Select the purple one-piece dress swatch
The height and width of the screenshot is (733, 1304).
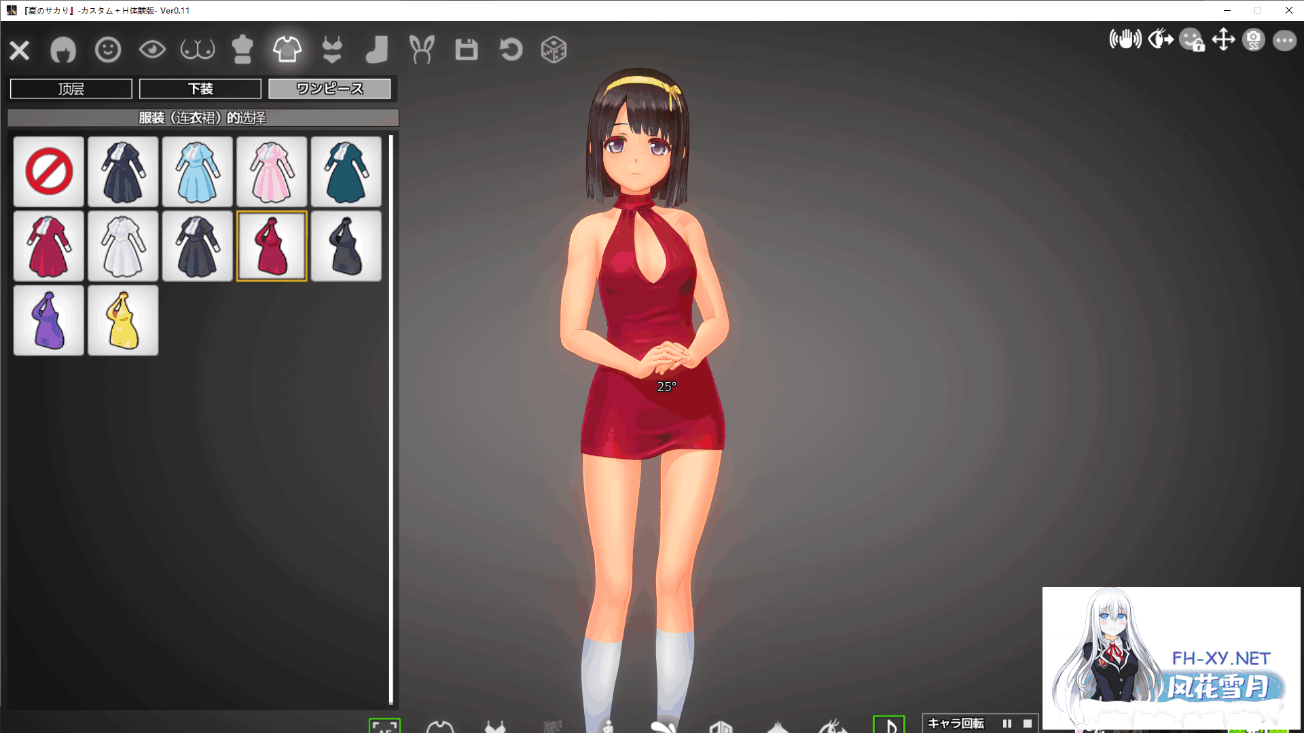click(48, 320)
